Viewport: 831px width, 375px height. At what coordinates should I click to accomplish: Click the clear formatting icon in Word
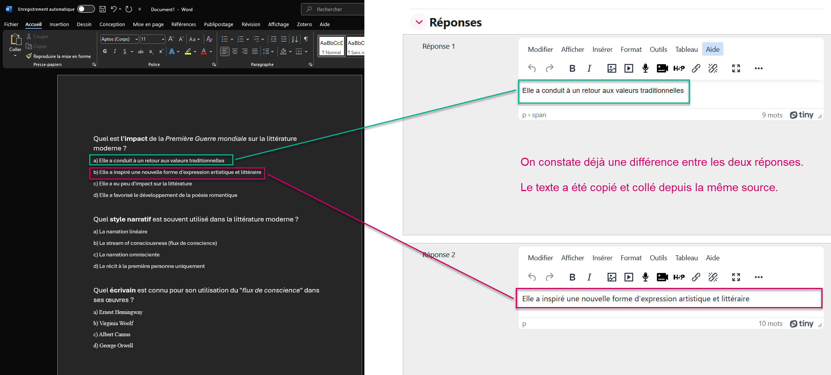click(209, 39)
